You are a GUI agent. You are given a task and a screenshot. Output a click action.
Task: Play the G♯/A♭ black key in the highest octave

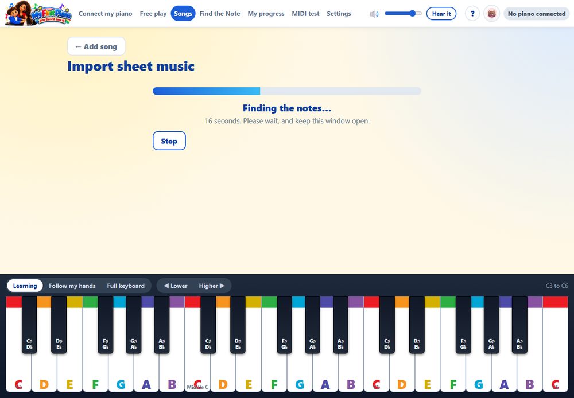492,325
